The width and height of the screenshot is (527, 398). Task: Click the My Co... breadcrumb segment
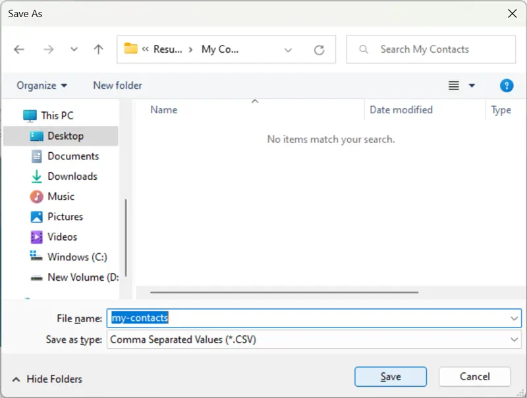[220, 49]
